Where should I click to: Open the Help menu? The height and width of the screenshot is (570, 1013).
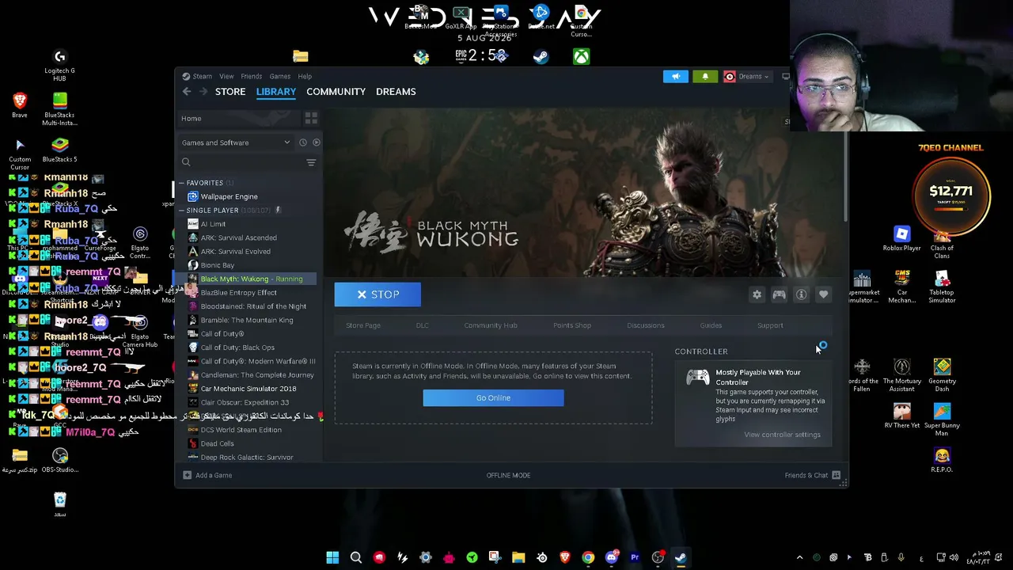click(305, 77)
